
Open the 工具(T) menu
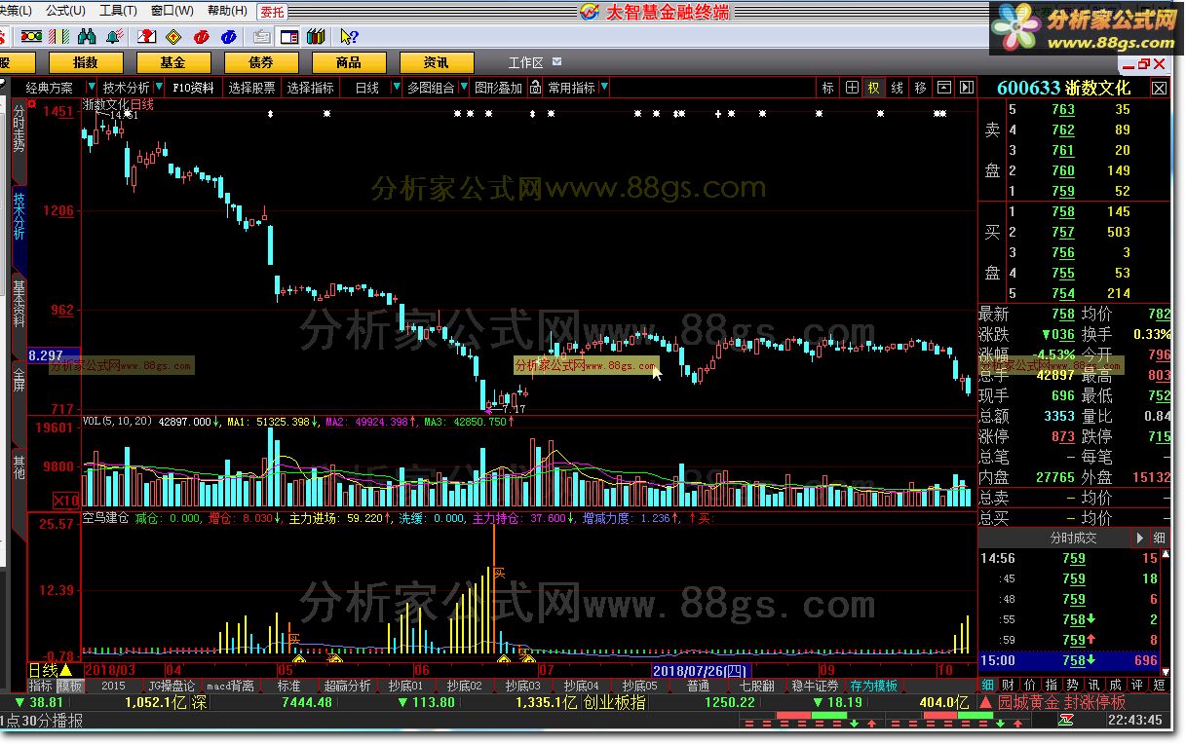[x=118, y=11]
